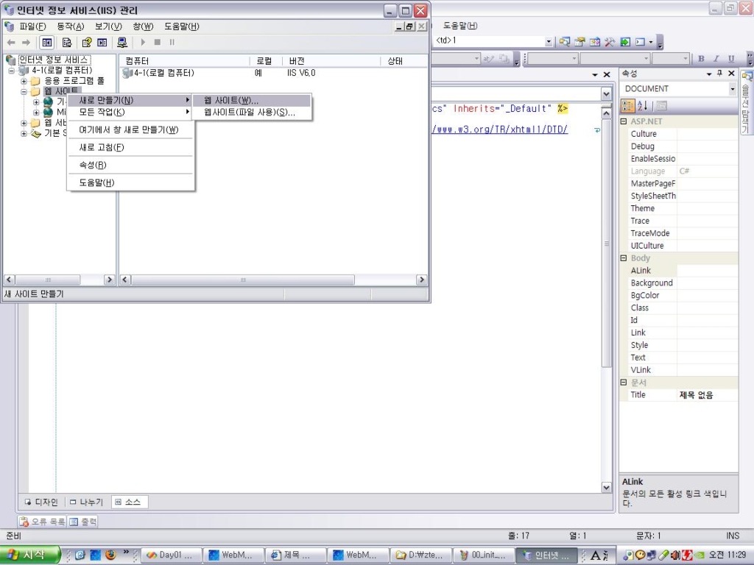Click the Property Pages icon in Properties panel
The height and width of the screenshot is (565, 754).
pyautogui.click(x=662, y=106)
